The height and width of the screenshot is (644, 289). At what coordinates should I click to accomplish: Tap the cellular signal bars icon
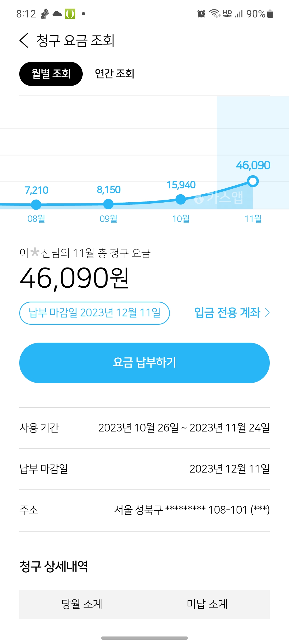point(239,14)
